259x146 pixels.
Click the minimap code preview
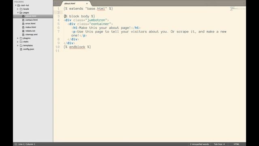(238, 9)
